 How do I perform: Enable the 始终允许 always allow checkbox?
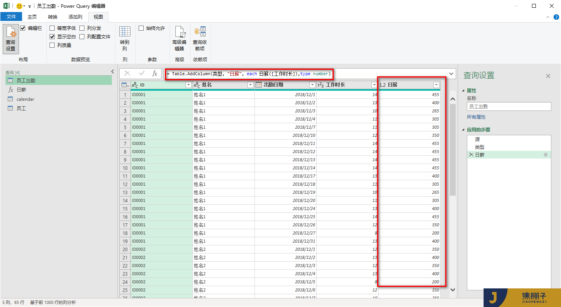pos(141,28)
